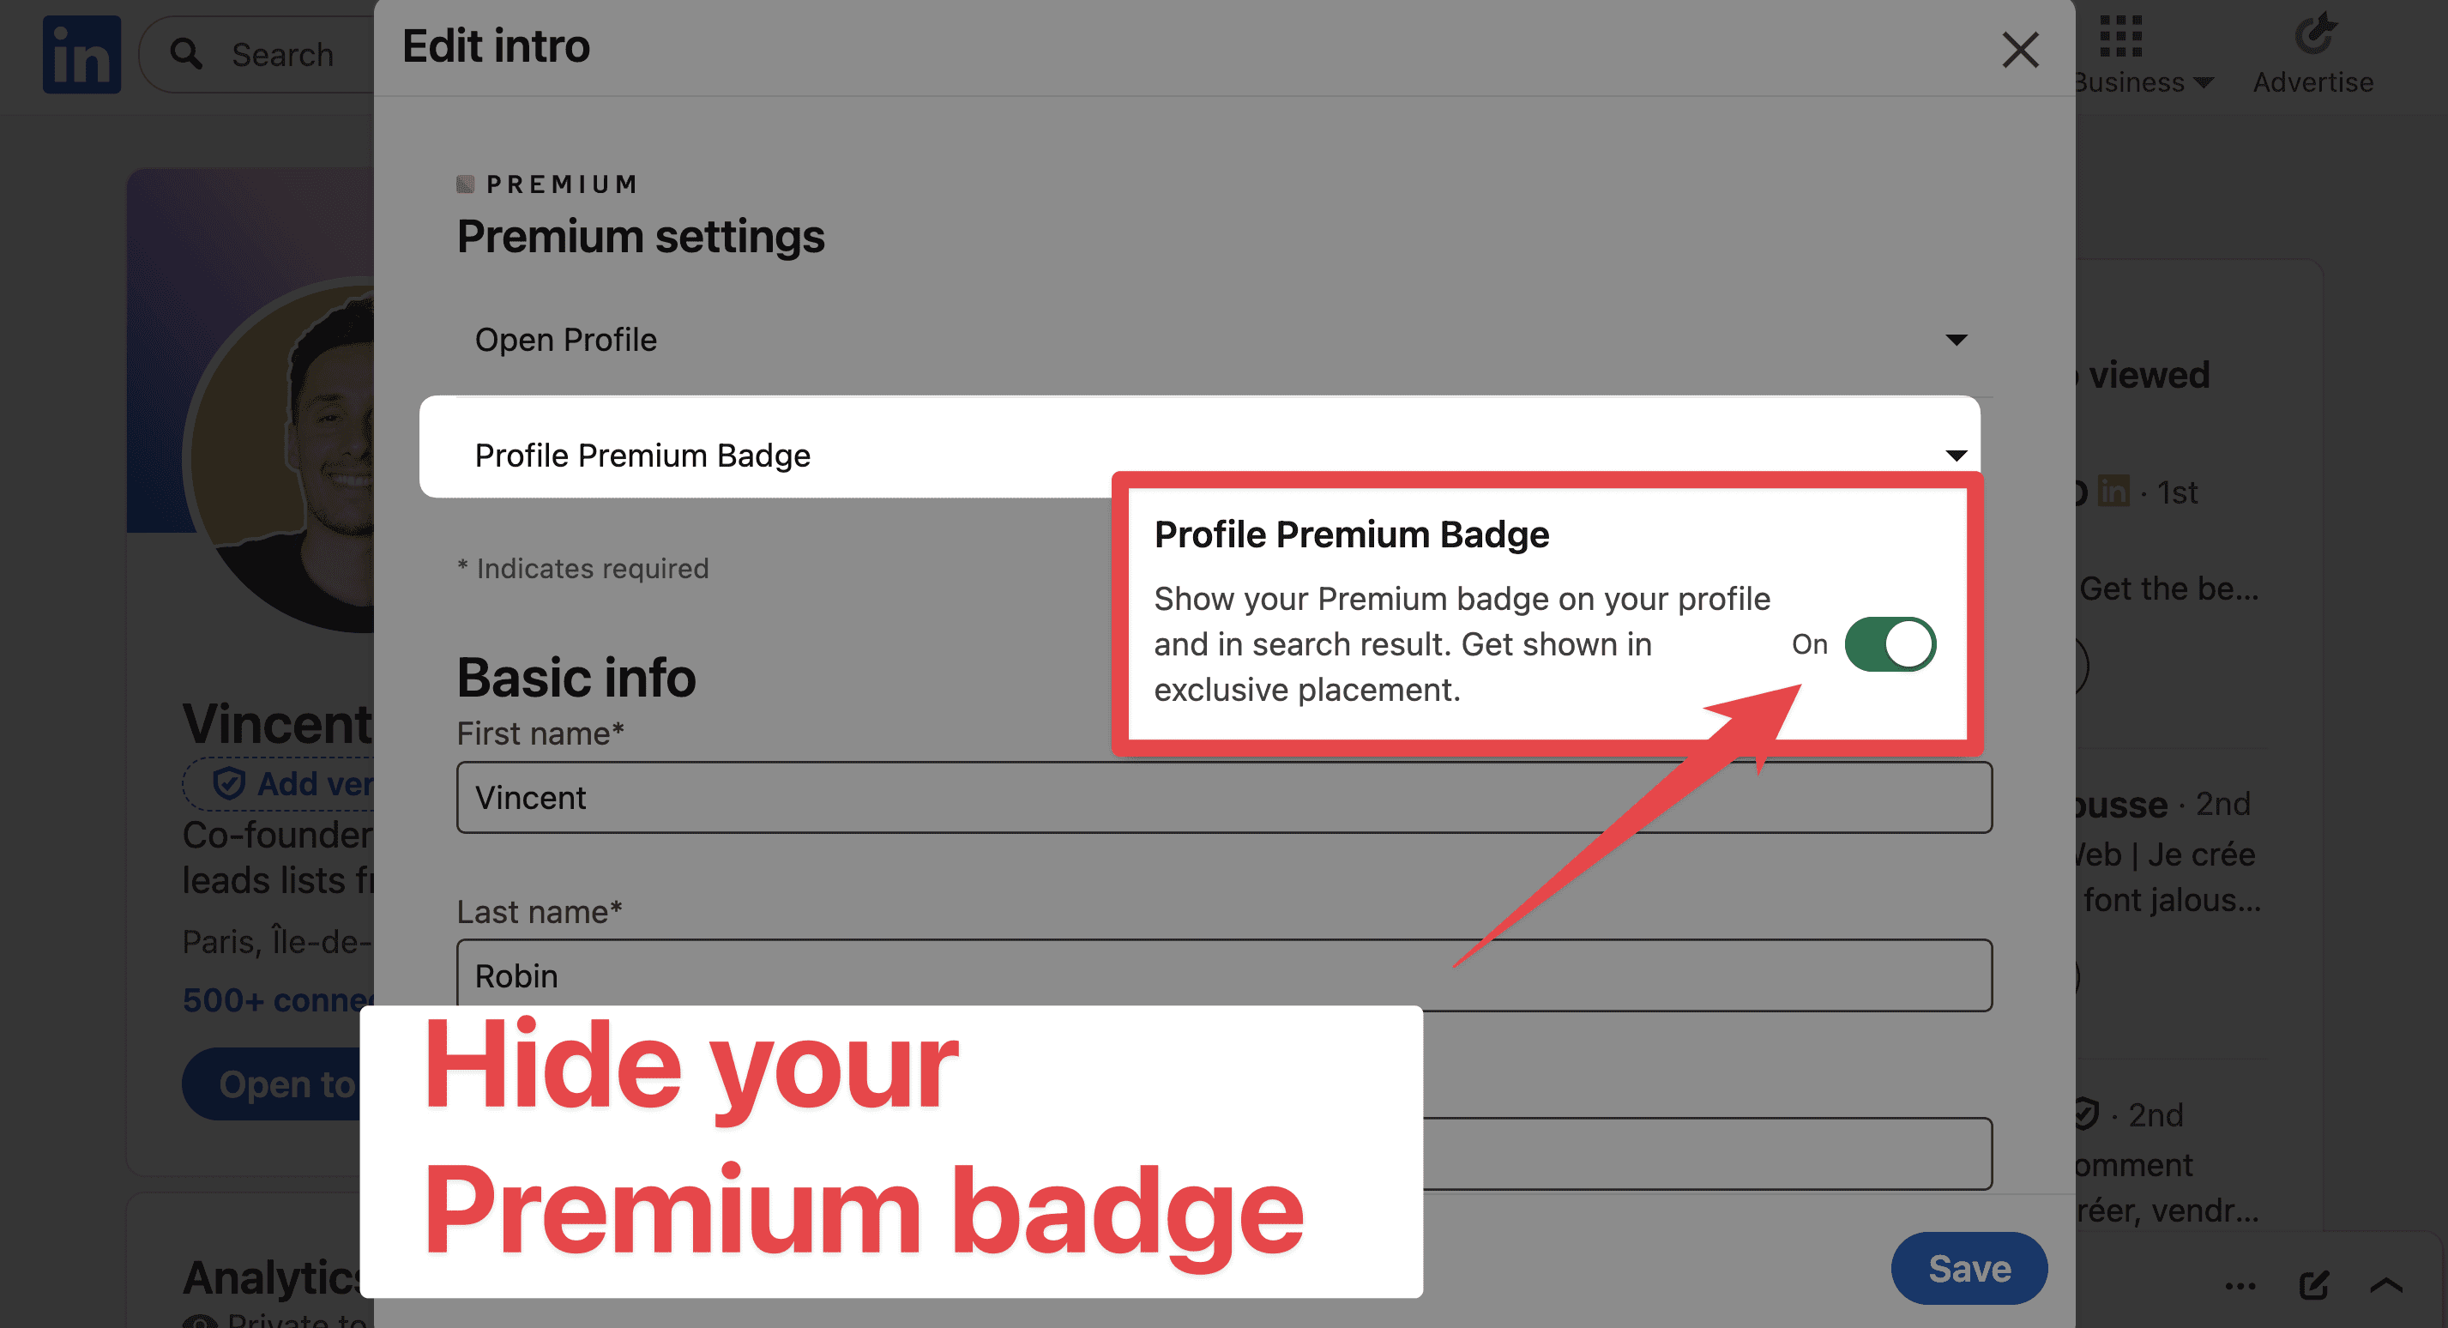The image size is (2448, 1328).
Task: Close the Edit intro dialog
Action: (x=2019, y=50)
